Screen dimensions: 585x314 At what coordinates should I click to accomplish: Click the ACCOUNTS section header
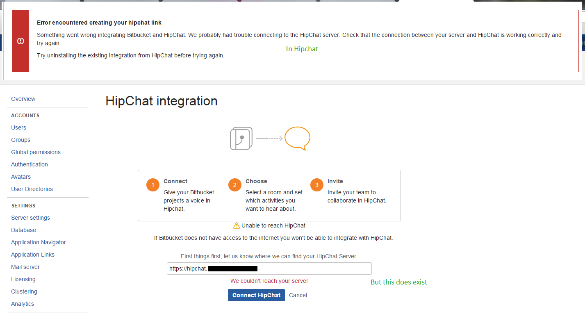point(25,116)
